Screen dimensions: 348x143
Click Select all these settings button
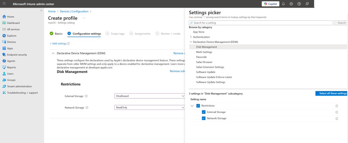(x=331, y=94)
